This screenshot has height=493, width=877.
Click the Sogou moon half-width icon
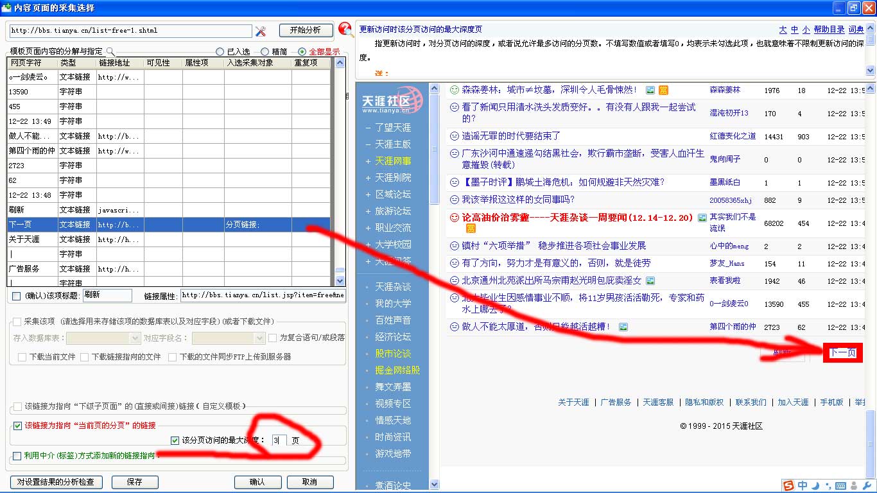pyautogui.click(x=815, y=486)
